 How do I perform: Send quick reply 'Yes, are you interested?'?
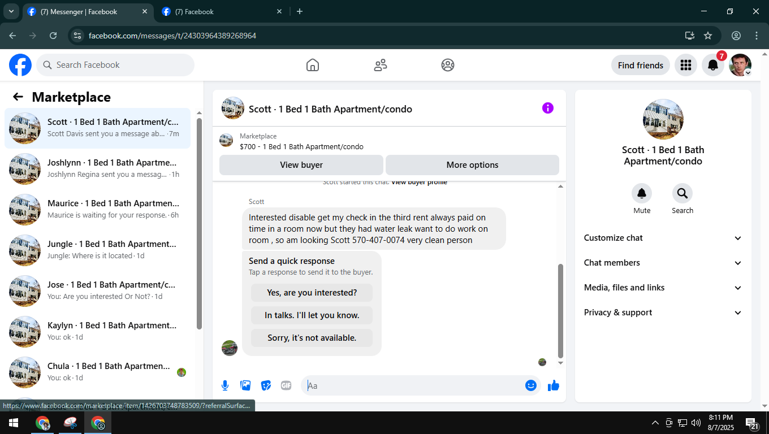(x=312, y=293)
